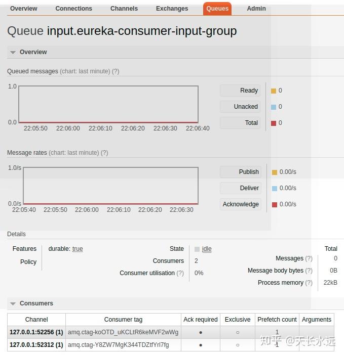Open channel 127.0.0.1:52312 (1)

(36, 345)
